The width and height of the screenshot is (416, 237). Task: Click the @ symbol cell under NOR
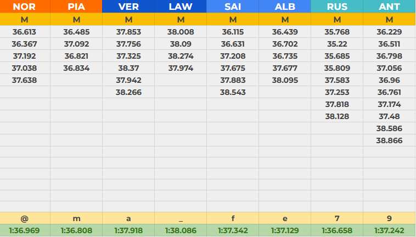click(25, 218)
